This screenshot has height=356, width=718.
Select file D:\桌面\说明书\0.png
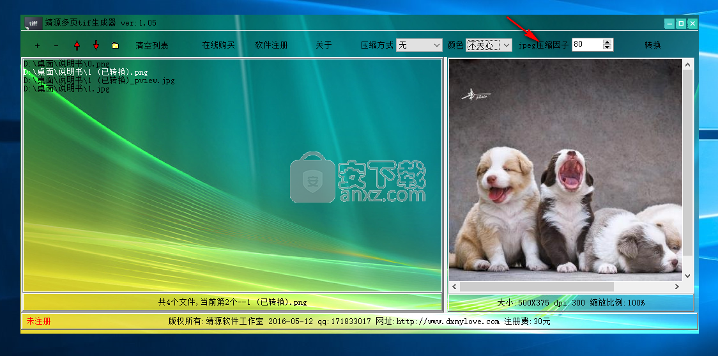[x=67, y=64]
